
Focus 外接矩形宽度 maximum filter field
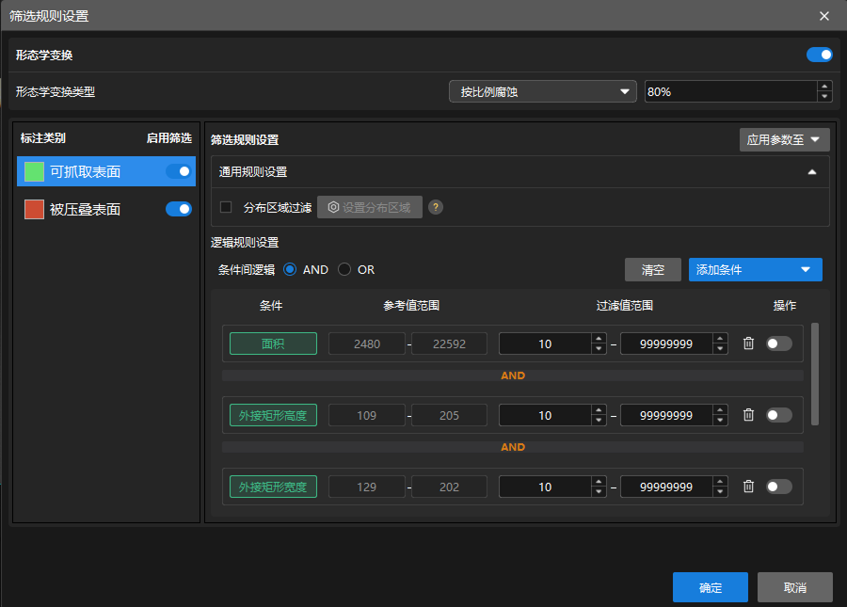point(666,487)
